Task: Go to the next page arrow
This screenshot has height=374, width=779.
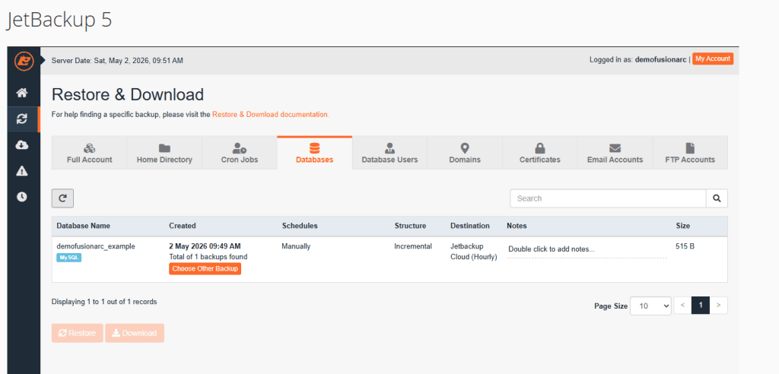Action: click(719, 306)
